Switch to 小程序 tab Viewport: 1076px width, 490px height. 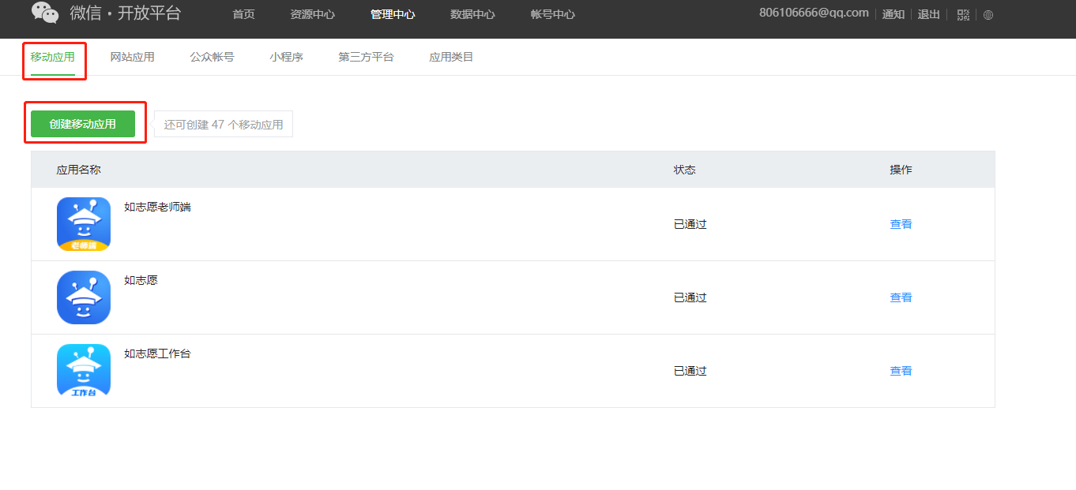tap(286, 57)
